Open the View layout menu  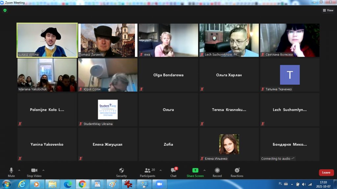(x=328, y=10)
